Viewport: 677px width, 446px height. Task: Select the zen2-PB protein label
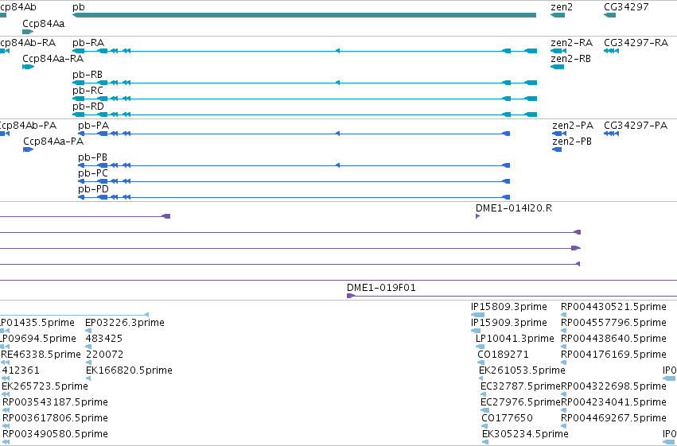tap(572, 142)
